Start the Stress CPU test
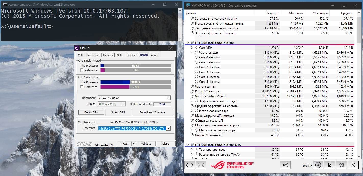This screenshot has height=176, width=363. coord(118,112)
